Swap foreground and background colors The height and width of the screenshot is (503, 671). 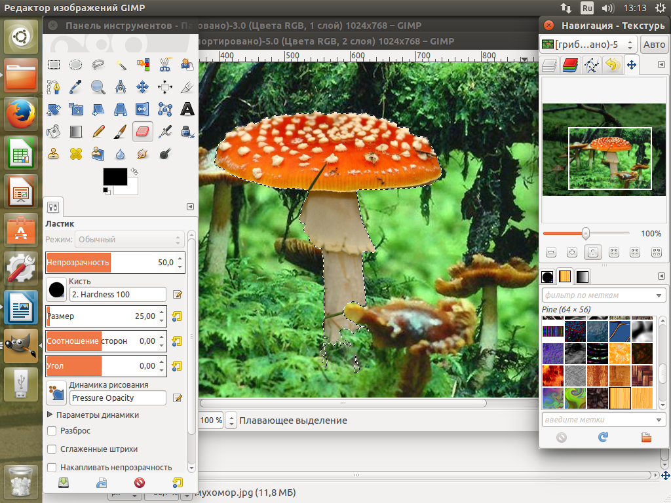click(135, 172)
